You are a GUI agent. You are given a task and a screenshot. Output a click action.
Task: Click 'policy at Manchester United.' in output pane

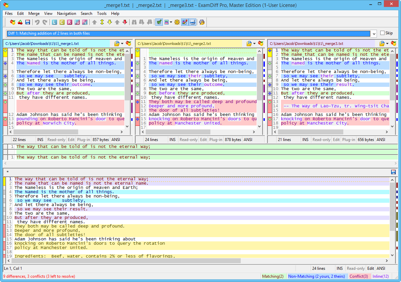click(x=51, y=248)
